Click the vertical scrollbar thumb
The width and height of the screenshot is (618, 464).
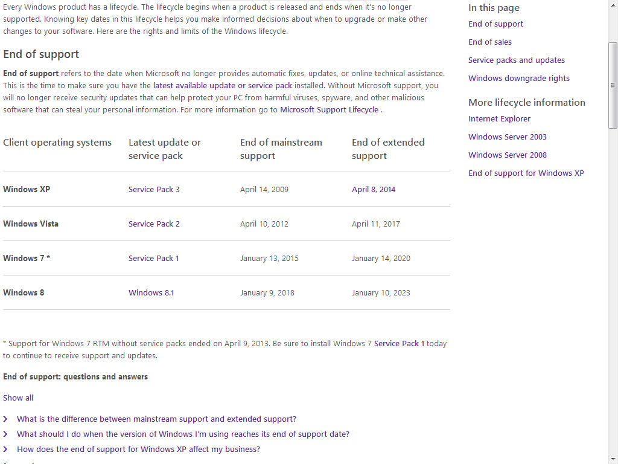click(x=613, y=85)
